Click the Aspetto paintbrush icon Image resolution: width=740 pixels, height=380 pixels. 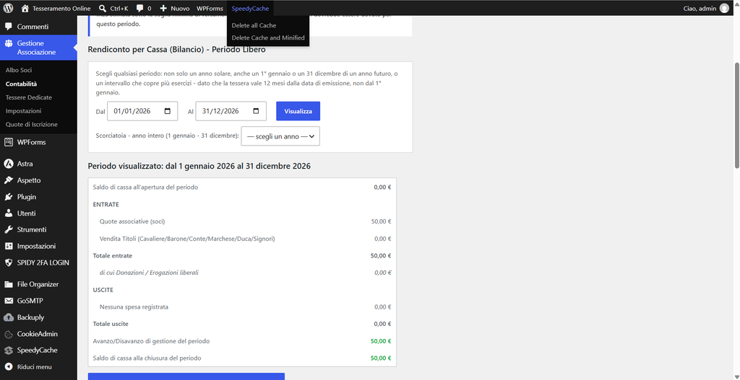pyautogui.click(x=9, y=180)
